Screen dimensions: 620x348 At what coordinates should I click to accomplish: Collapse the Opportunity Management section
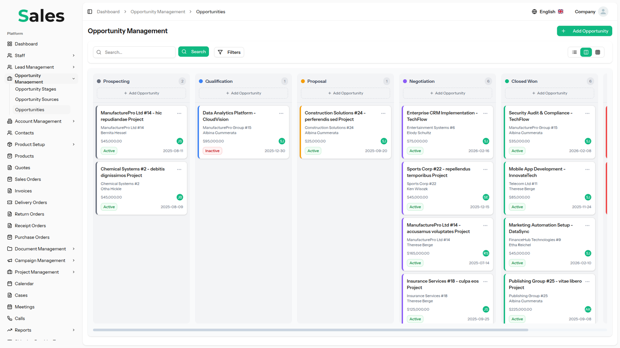[x=74, y=78]
